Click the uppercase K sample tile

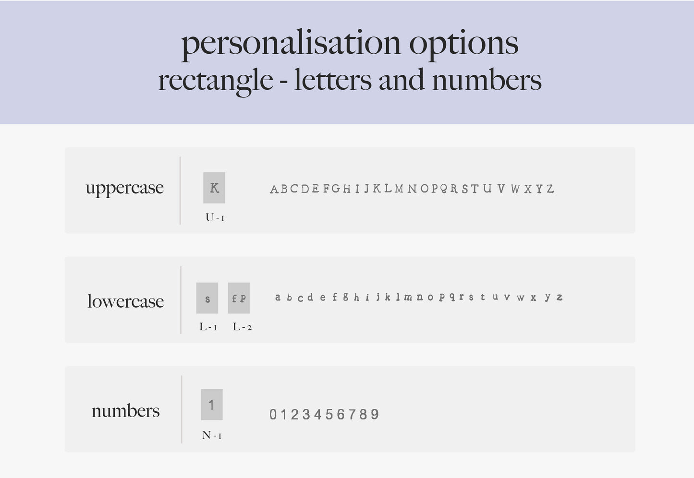click(214, 188)
